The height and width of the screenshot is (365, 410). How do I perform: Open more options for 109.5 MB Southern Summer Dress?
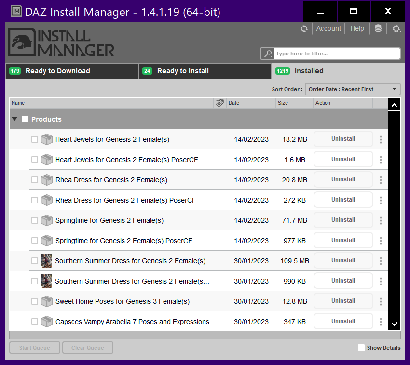(x=381, y=261)
